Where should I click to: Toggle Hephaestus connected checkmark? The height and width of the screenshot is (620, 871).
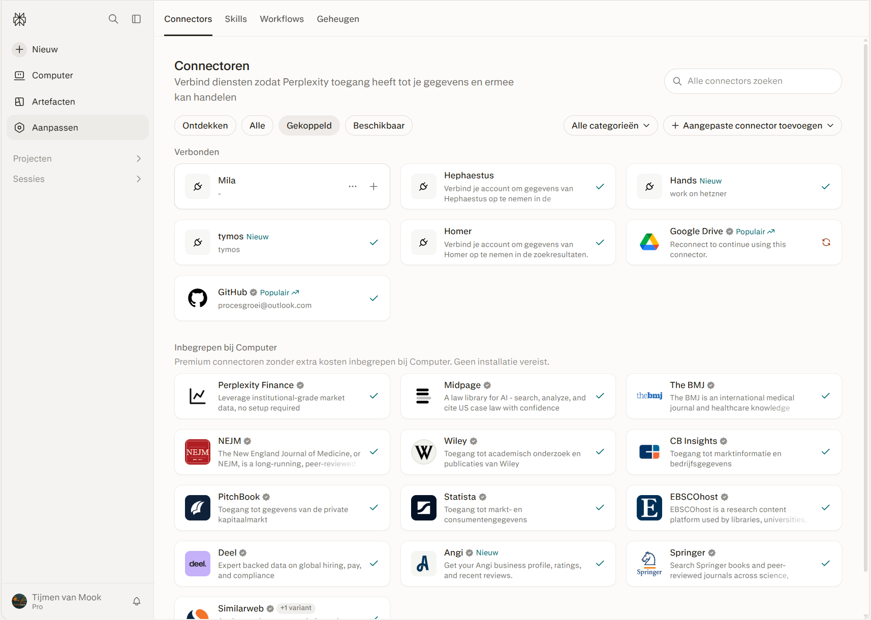(x=600, y=186)
